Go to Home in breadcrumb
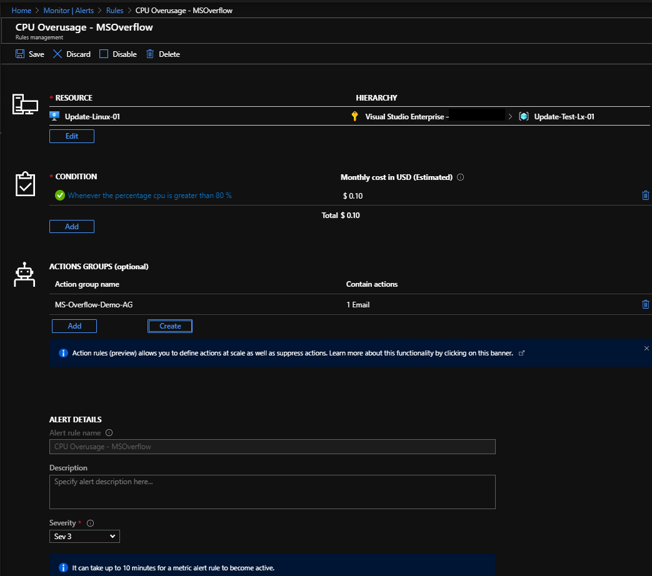 tap(21, 11)
